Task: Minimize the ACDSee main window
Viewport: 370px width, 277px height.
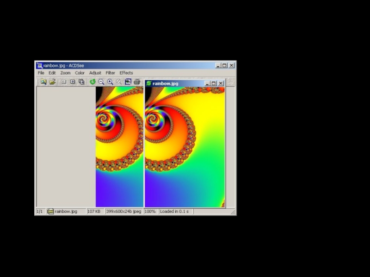Action: pos(218,66)
